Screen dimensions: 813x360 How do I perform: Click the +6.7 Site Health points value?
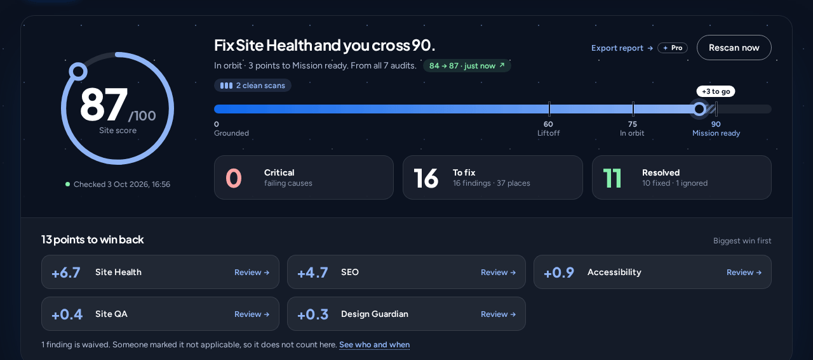[66, 273]
